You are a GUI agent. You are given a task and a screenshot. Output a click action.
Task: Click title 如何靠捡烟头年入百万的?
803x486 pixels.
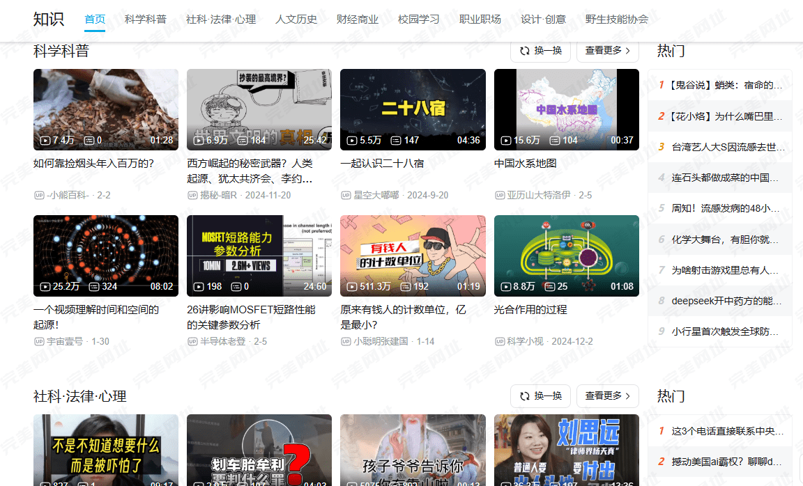93,163
